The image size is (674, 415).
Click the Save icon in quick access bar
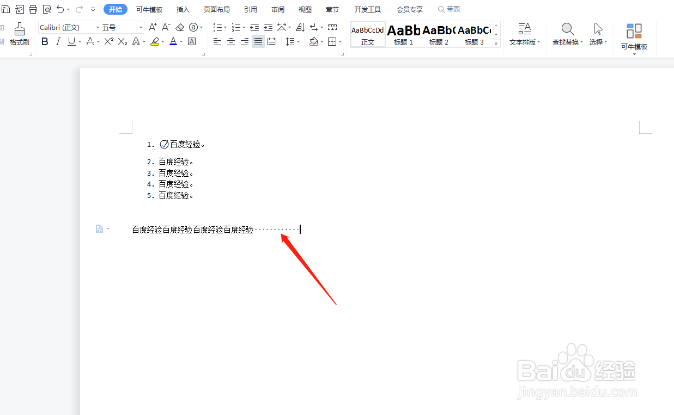point(6,9)
